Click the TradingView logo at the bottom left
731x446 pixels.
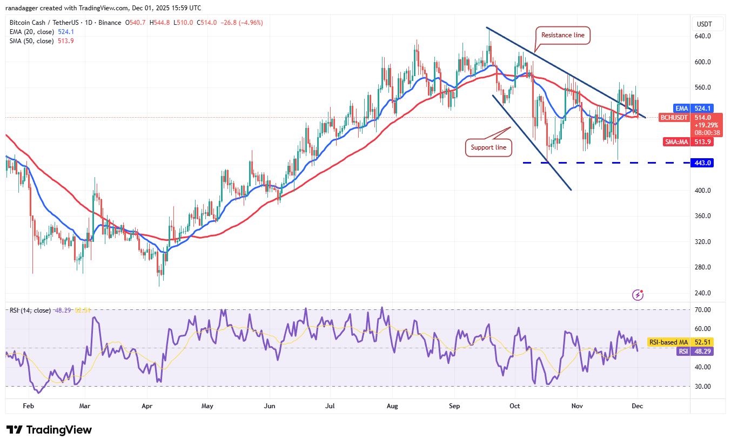(x=49, y=430)
